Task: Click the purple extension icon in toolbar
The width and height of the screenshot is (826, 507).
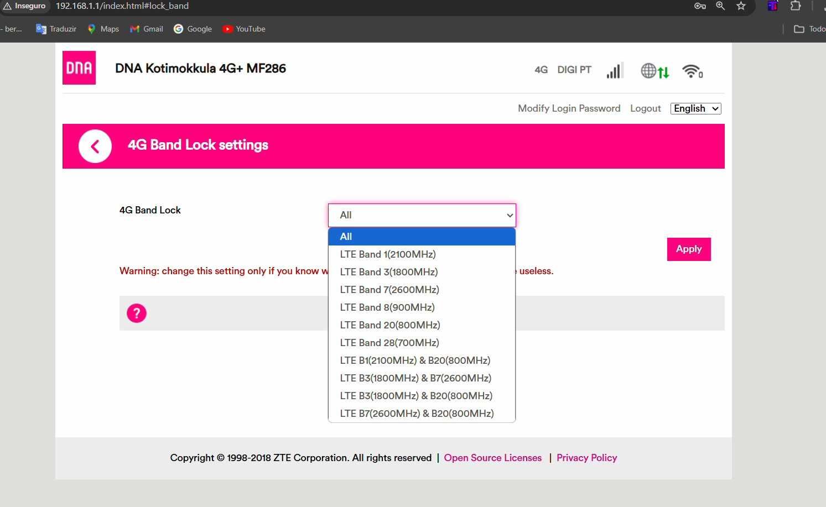Action: pyautogui.click(x=772, y=6)
